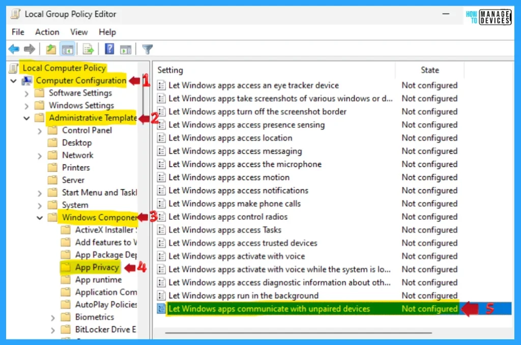Click policy icon for access the microphone setting
The image size is (521, 345).
161,164
